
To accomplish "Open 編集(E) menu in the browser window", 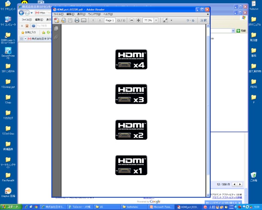I will pyautogui.click(x=39, y=20).
